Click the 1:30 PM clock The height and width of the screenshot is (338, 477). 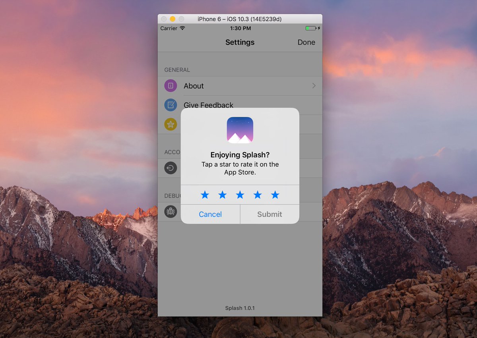(x=241, y=28)
